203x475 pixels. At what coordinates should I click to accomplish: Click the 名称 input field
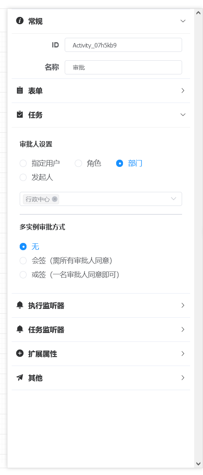click(x=123, y=67)
